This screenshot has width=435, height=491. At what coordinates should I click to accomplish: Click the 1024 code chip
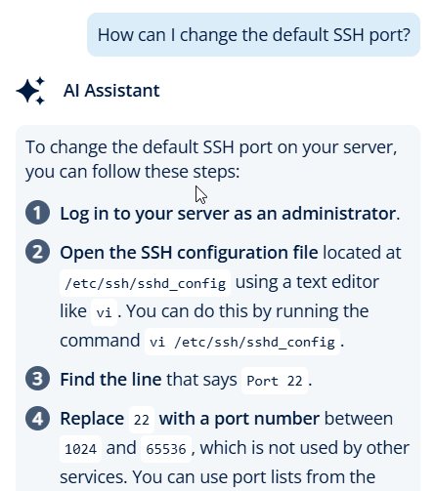click(x=80, y=449)
